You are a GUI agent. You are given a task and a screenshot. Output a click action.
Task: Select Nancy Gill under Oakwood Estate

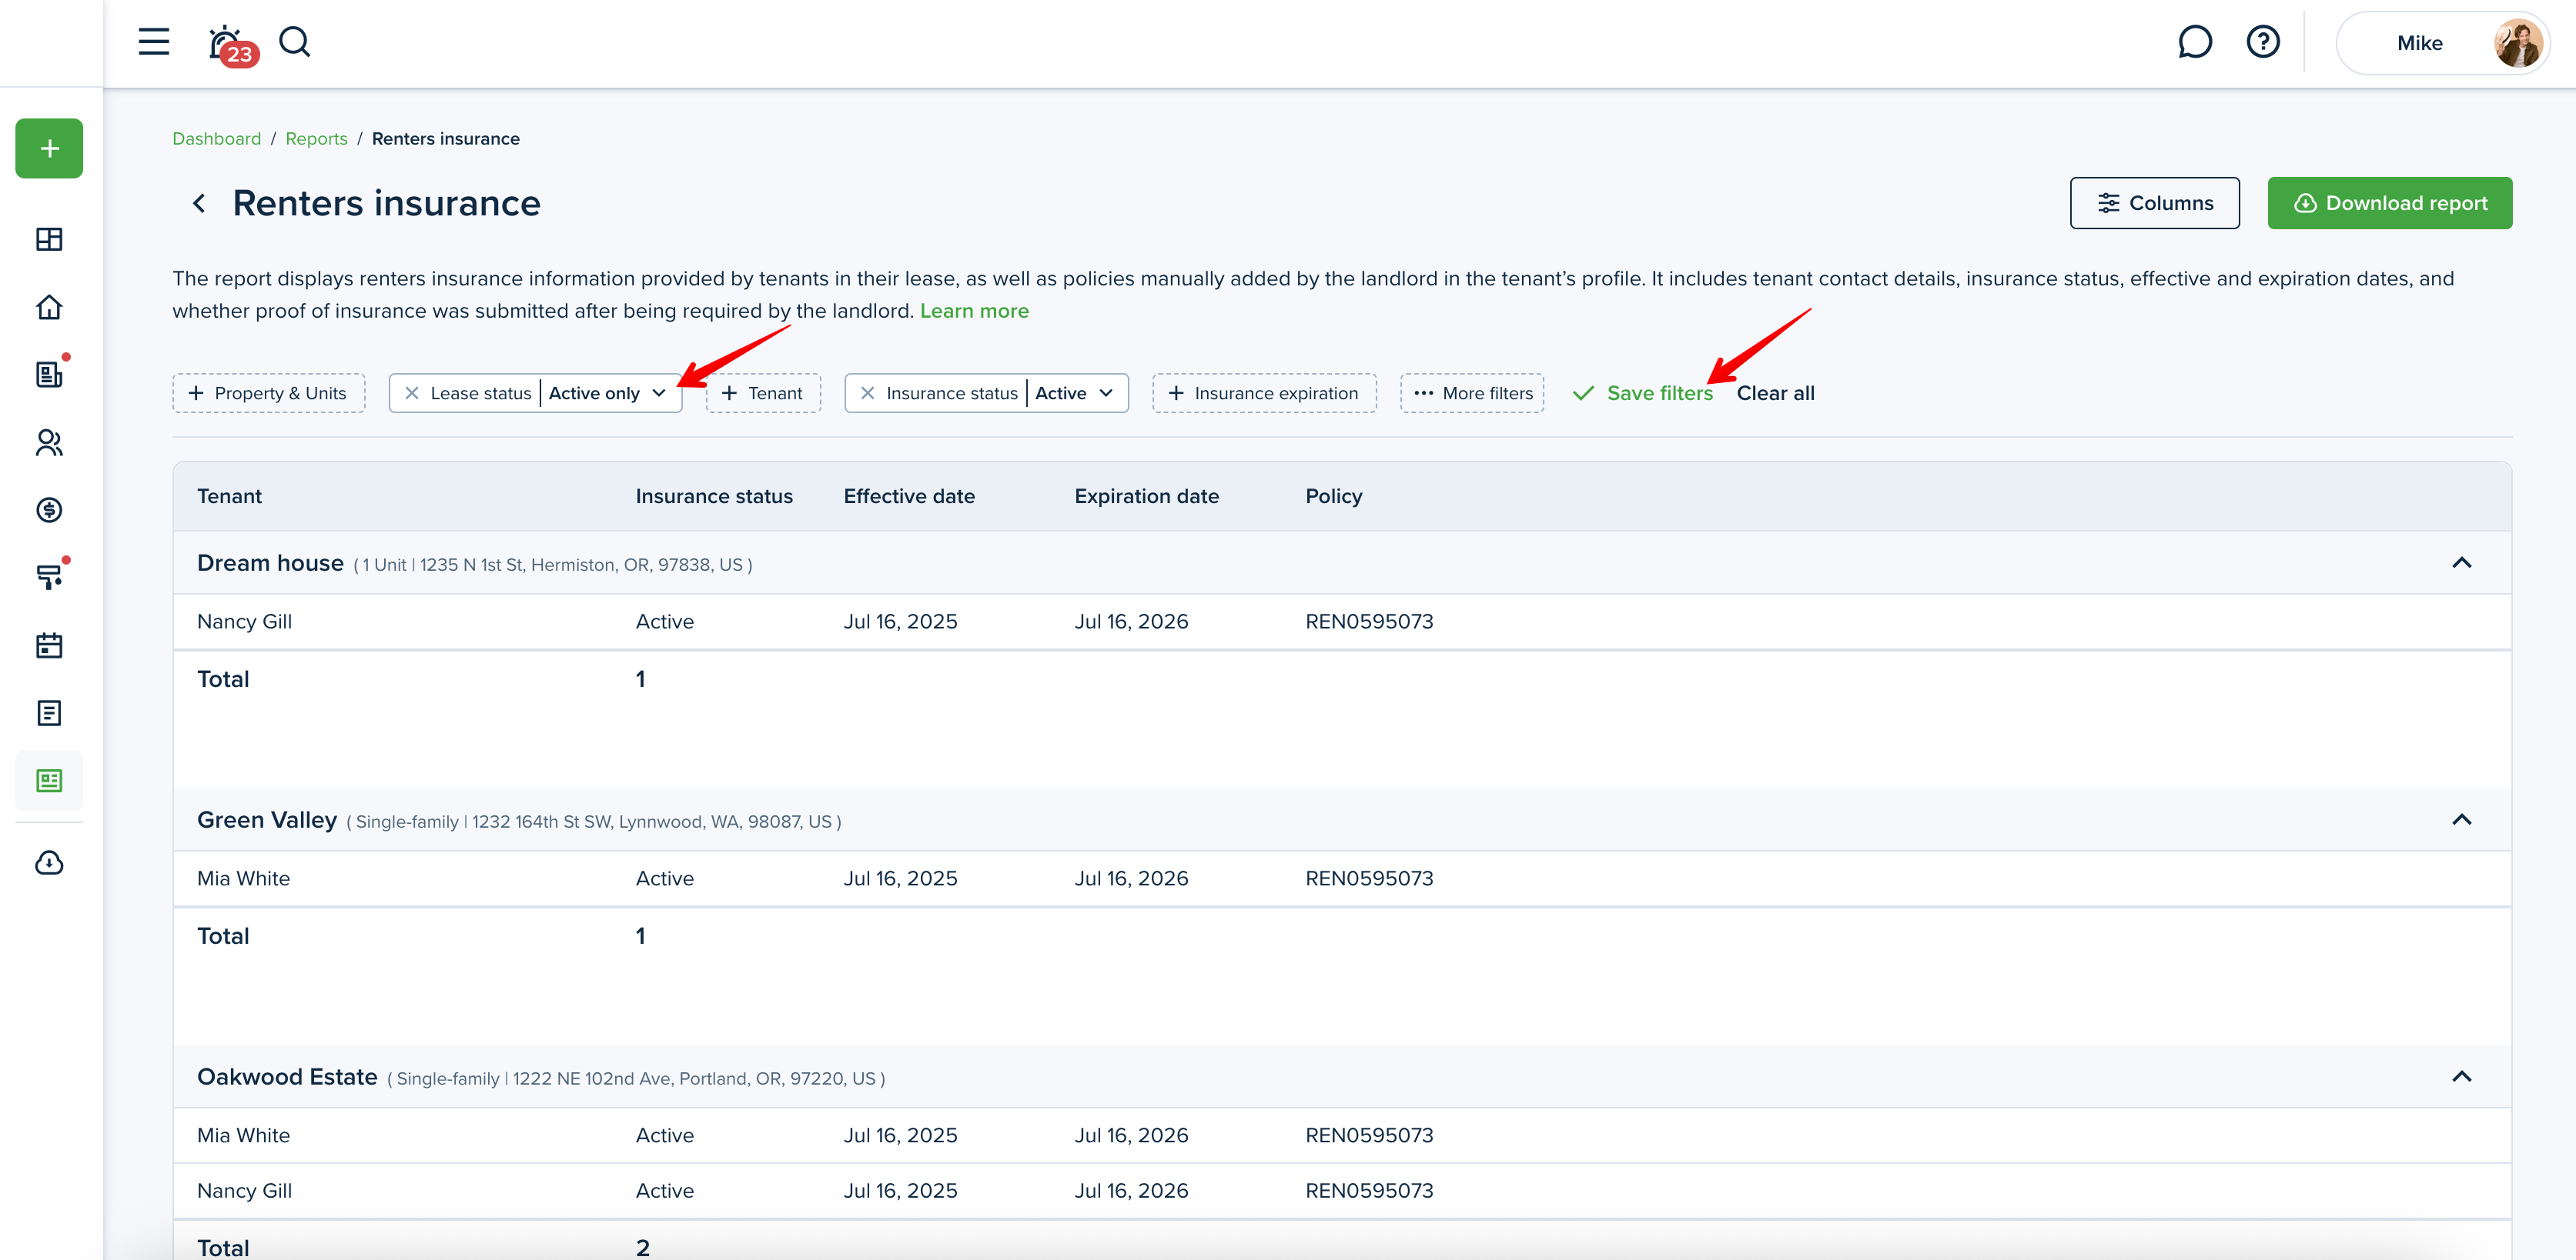[244, 1191]
